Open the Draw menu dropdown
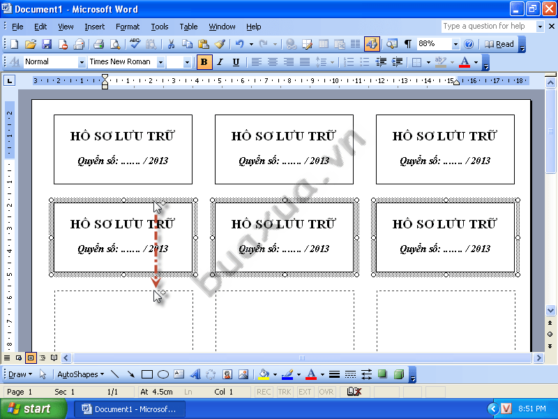Viewport: 558px width, 419px height. pyautogui.click(x=20, y=374)
